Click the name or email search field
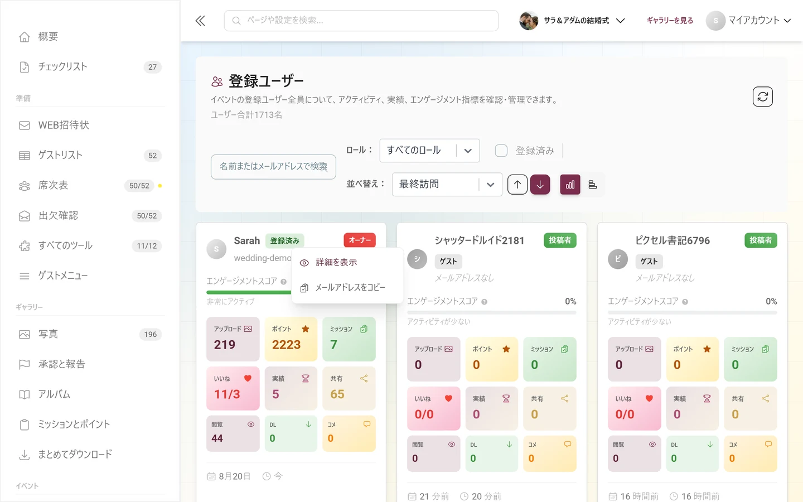803x502 pixels. [x=273, y=167]
